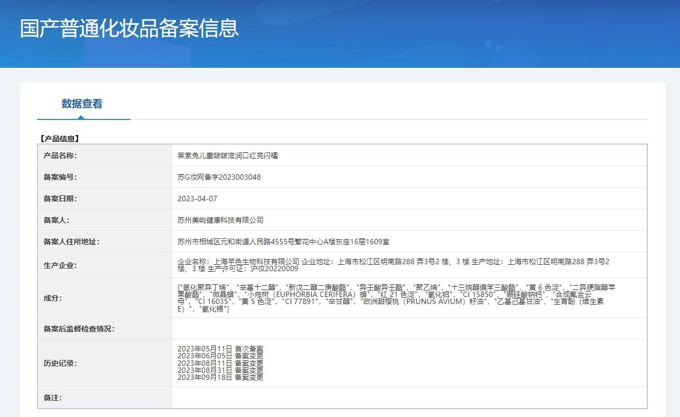Select the 产品名称 row label

[60, 156]
